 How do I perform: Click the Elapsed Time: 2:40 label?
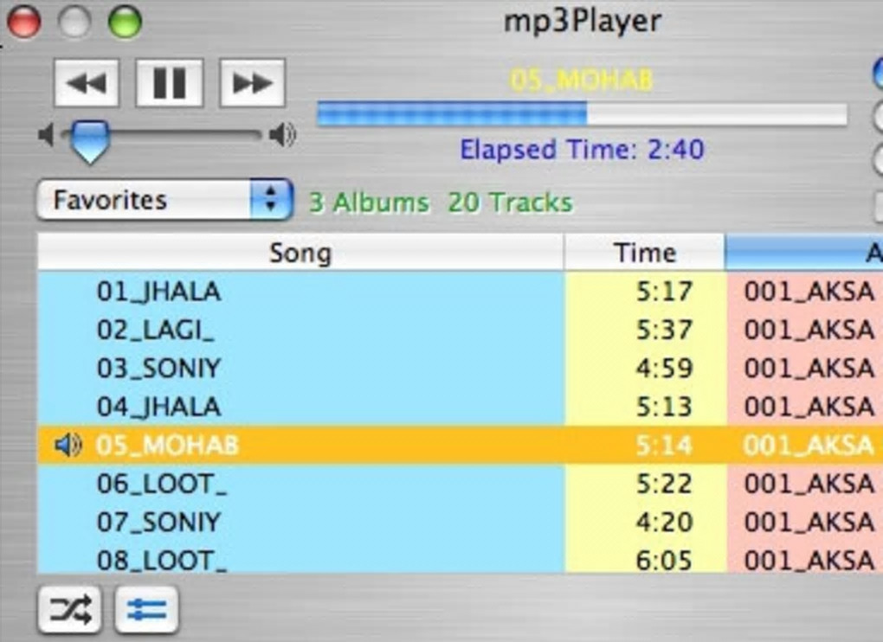coord(582,150)
